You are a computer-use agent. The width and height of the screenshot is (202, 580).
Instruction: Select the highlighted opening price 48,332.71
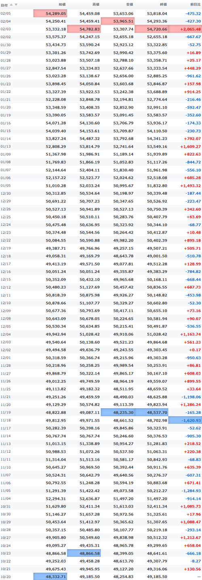coord(50,576)
